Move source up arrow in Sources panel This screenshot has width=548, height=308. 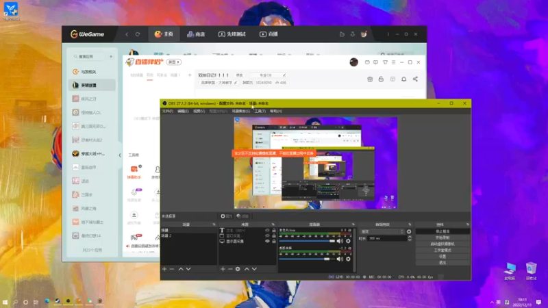(x=247, y=269)
